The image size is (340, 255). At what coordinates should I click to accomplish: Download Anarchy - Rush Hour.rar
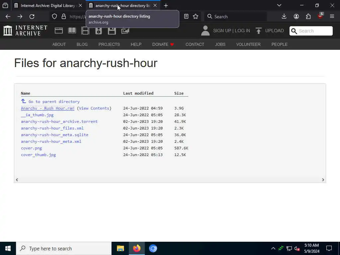click(x=47, y=108)
